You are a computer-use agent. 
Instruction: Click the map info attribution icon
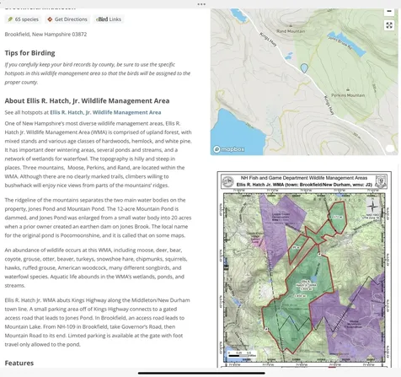pos(390,148)
